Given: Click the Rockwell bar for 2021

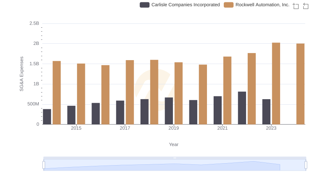Looking at the screenshot, I should [x=227, y=91].
